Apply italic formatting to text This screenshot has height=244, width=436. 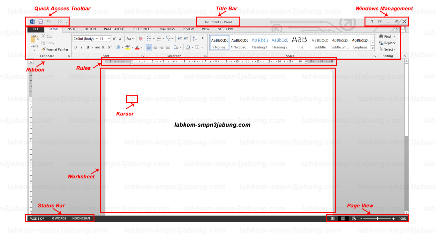coord(81,47)
